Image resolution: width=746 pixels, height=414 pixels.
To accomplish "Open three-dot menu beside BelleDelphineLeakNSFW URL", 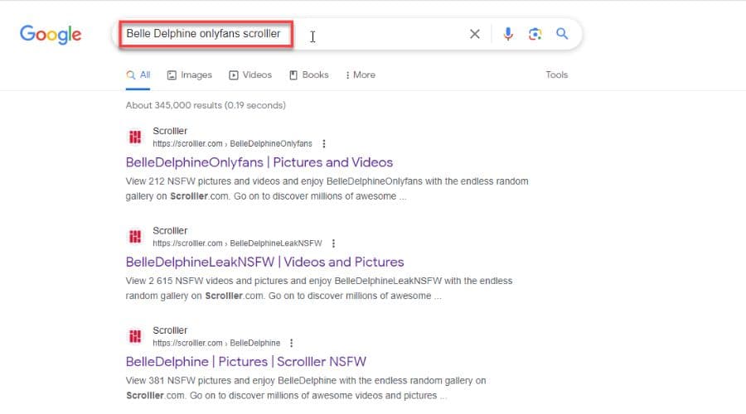I will click(333, 243).
